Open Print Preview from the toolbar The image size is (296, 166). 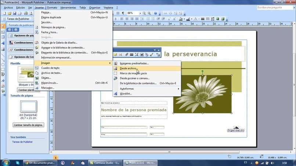(31, 13)
